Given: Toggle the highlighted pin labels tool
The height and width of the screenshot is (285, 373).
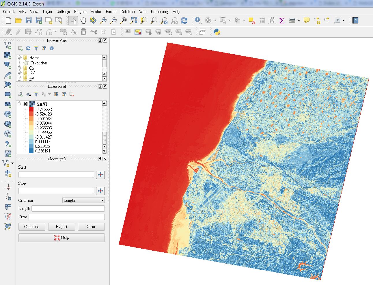Looking at the screenshot, I should pos(138,32).
